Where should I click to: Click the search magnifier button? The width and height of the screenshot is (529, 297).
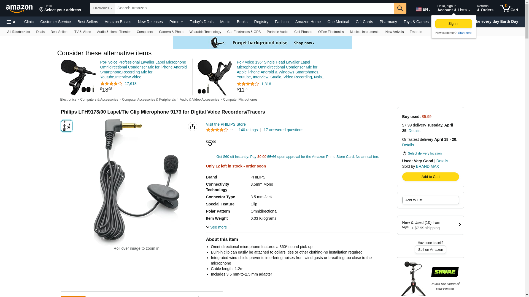[x=400, y=8]
